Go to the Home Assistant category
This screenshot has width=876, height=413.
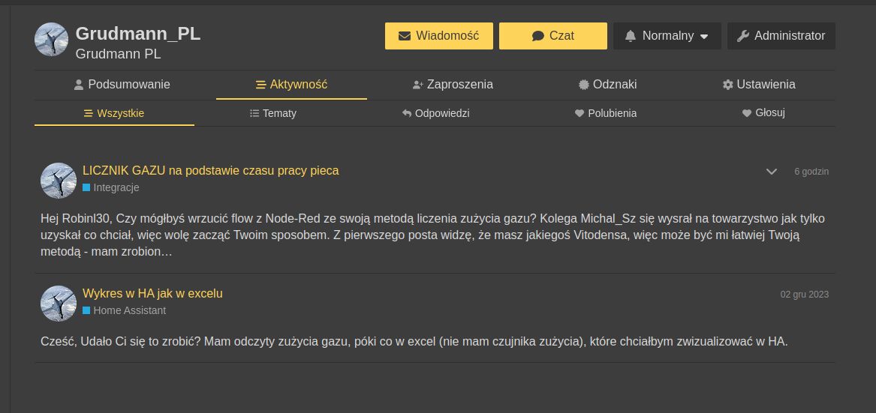click(125, 310)
